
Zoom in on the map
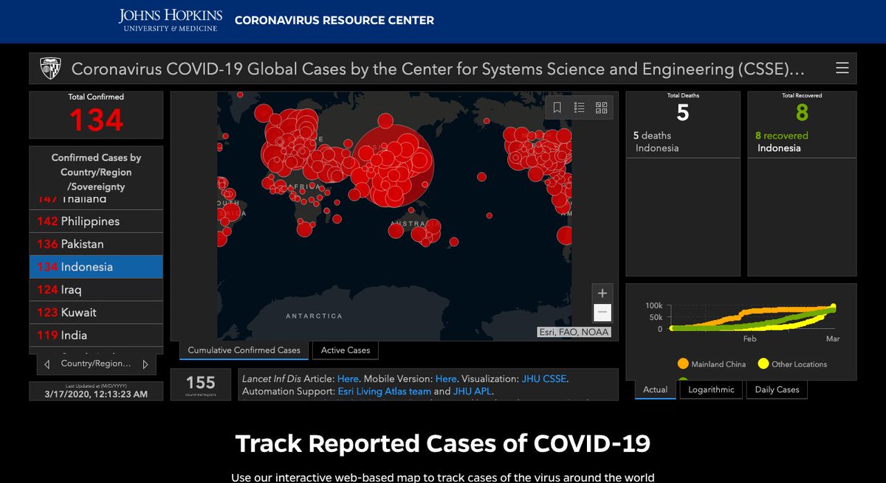tap(602, 293)
